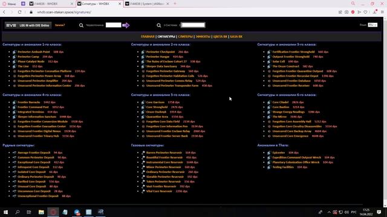Click the icon next to Frontier Barracks
The height and width of the screenshot is (217, 387).
point(15,102)
